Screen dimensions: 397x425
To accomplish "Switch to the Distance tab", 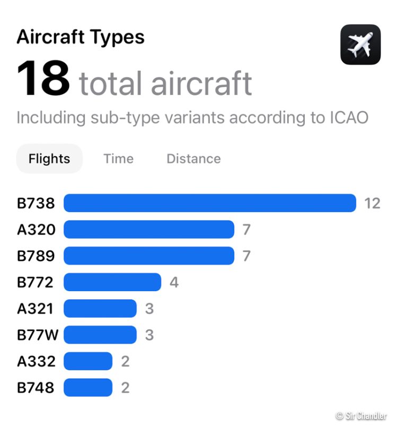I will (193, 159).
